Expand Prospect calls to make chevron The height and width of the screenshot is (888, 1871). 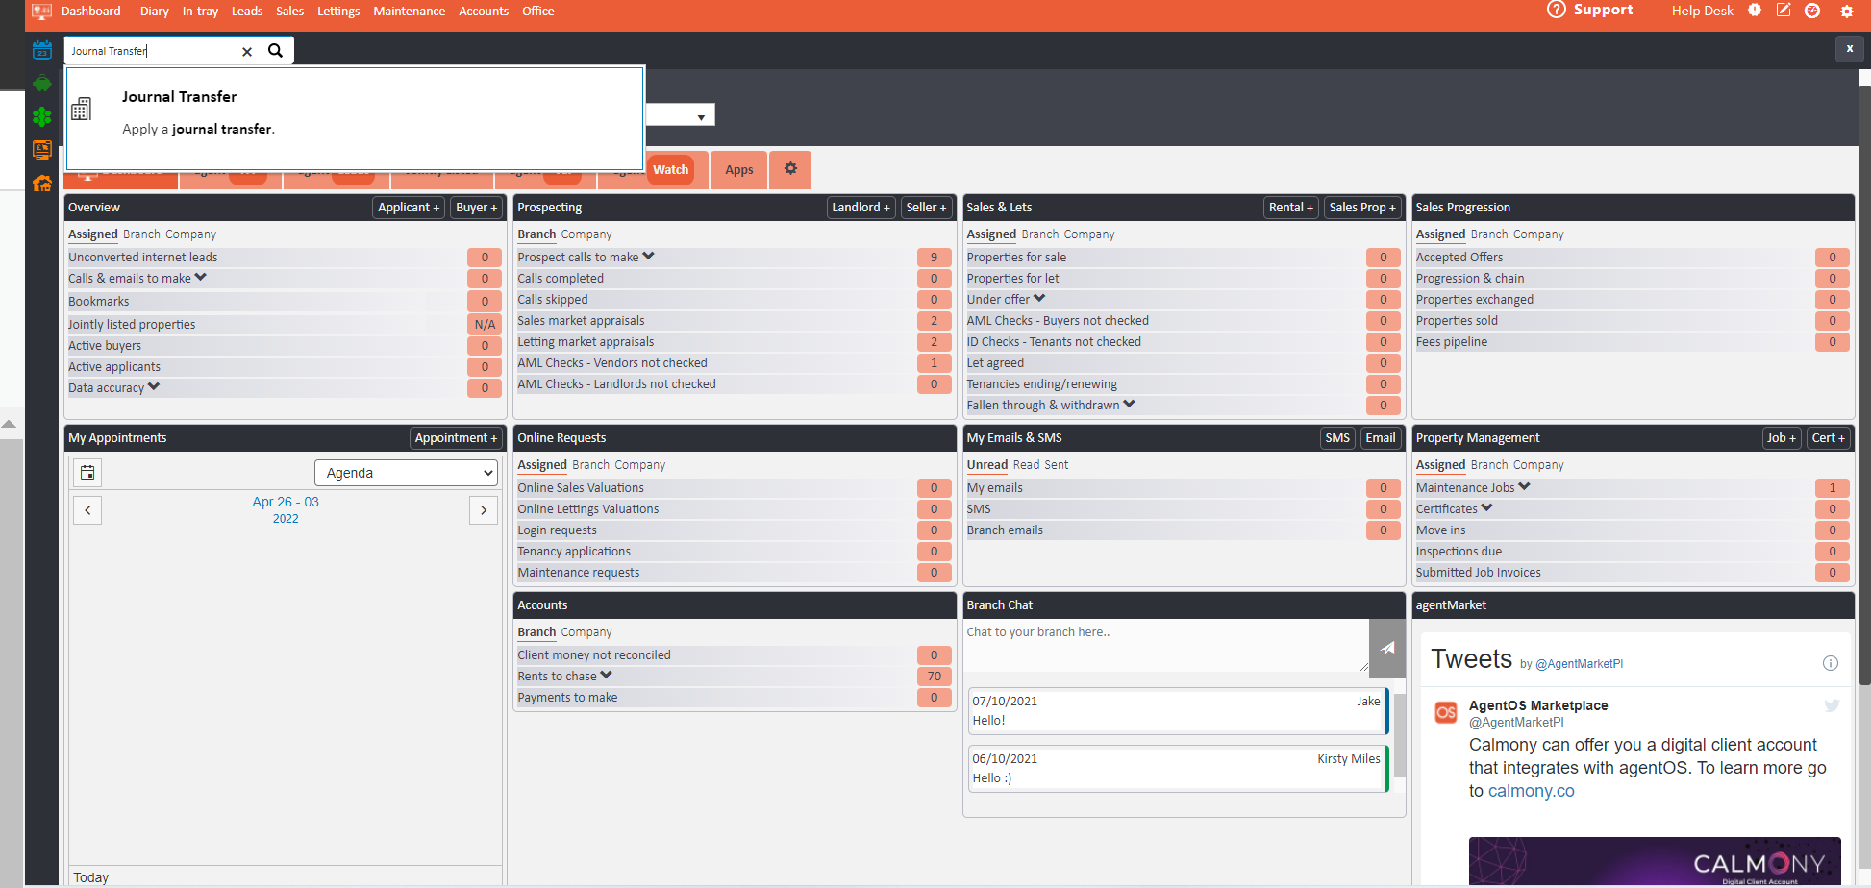[x=649, y=257]
